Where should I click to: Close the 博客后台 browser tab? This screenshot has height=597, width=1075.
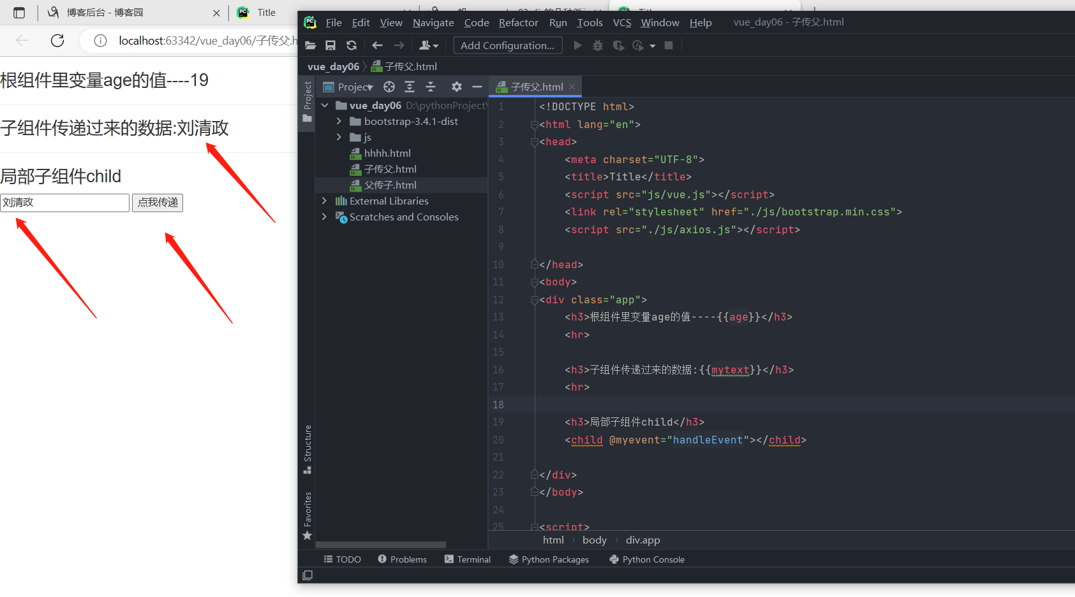(x=216, y=13)
